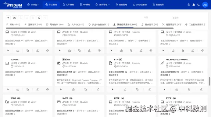
Task: Run the FTP (新) protocol test
Action: pyautogui.click(x=113, y=90)
